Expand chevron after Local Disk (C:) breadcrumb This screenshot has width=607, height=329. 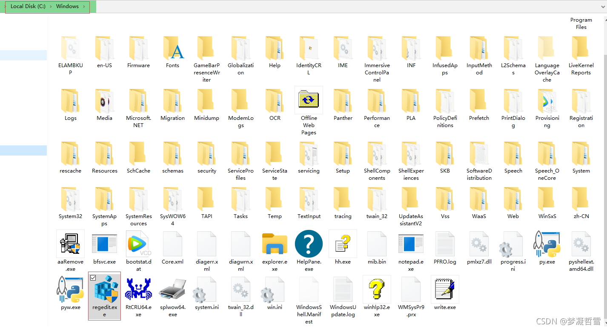(51, 6)
